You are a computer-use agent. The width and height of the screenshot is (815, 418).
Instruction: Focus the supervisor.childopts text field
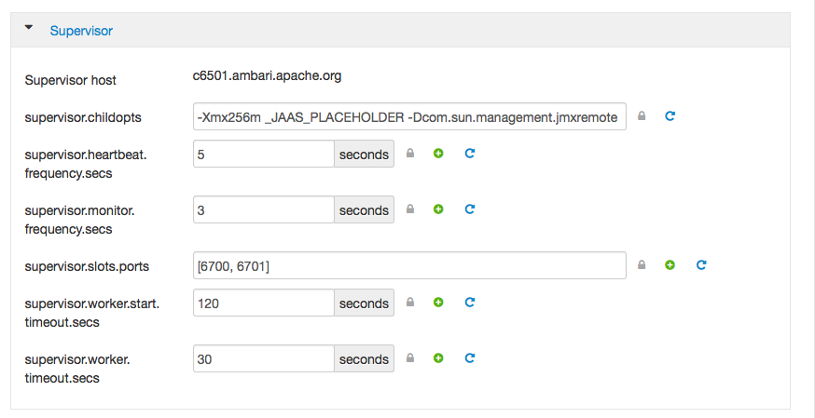pos(409,116)
